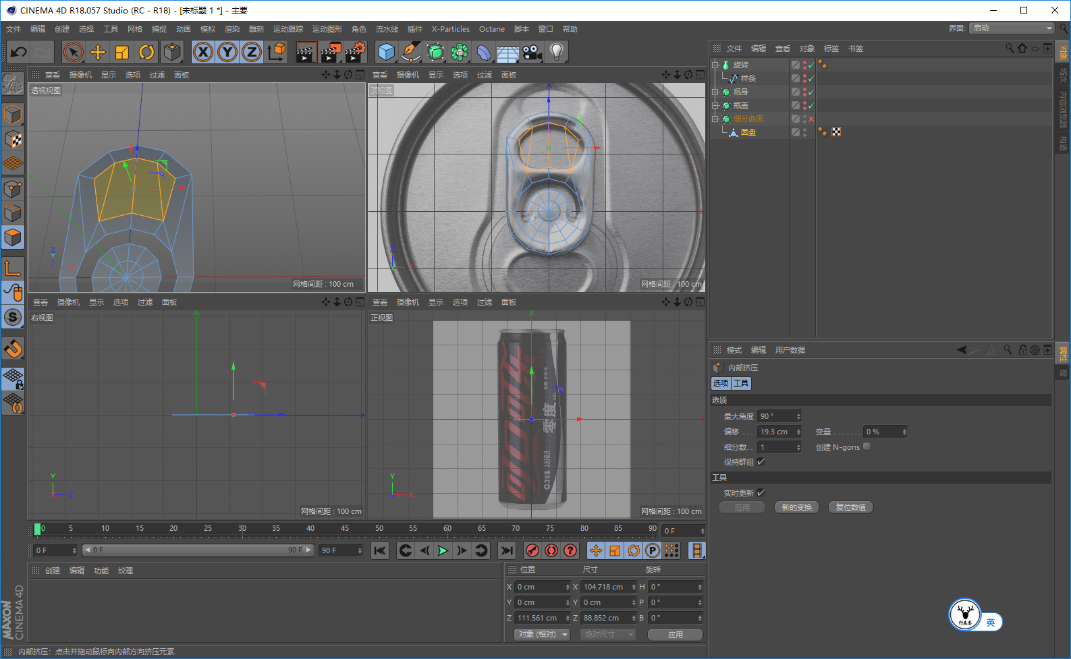Click the Undo arrow in the toolbar
The width and height of the screenshot is (1071, 659).
tap(19, 52)
